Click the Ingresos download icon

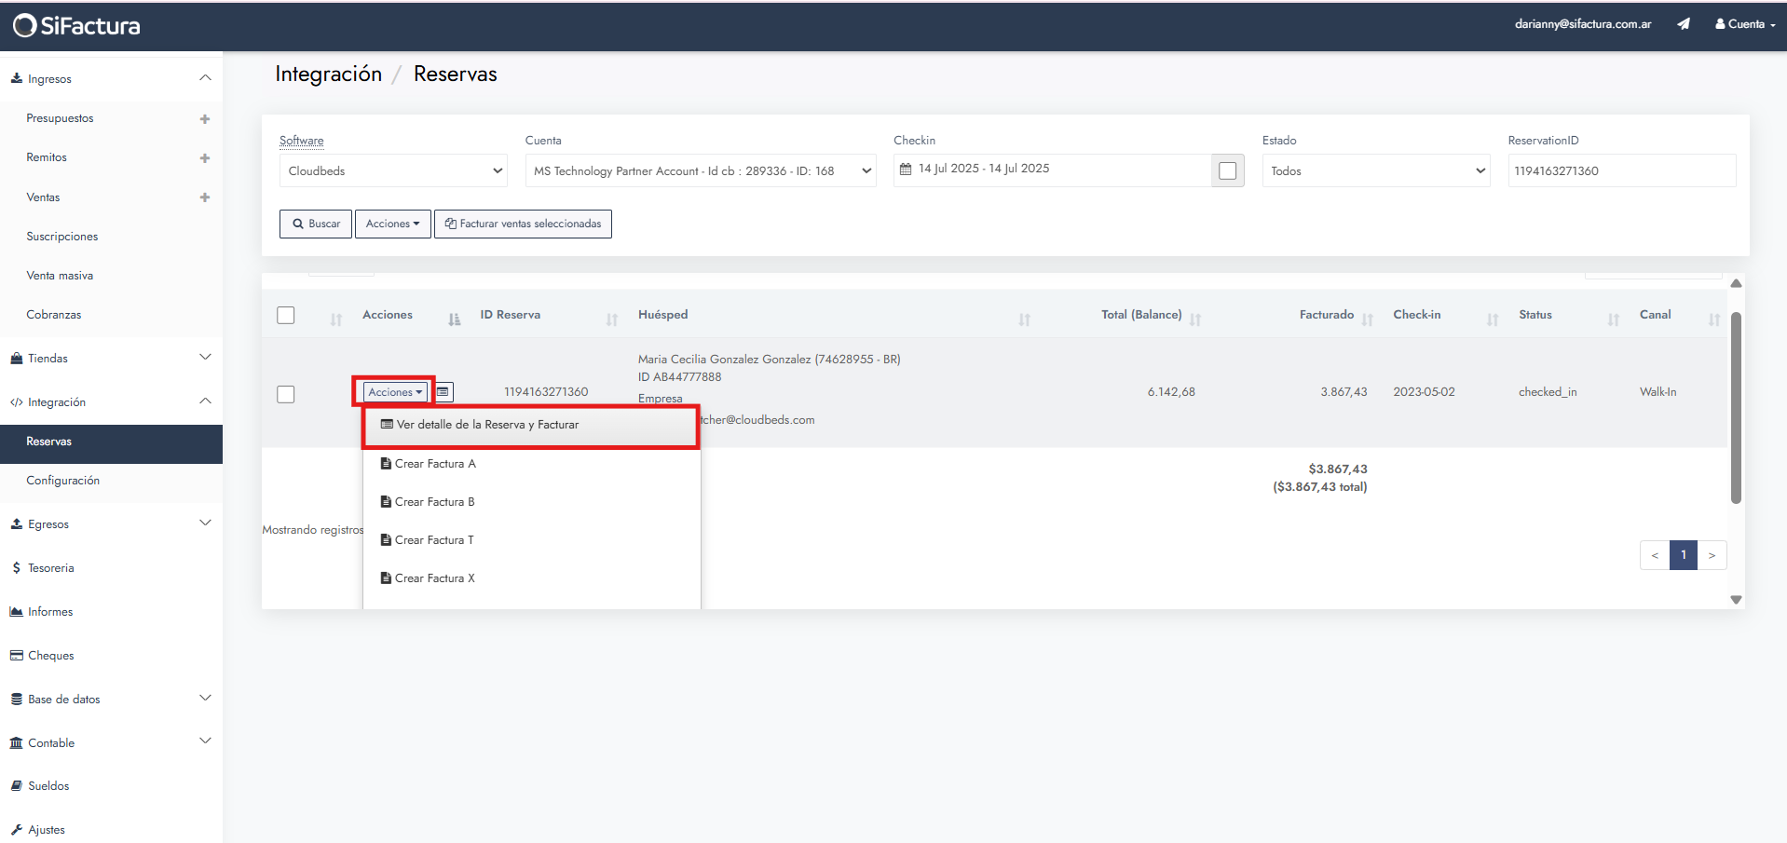coord(17,78)
